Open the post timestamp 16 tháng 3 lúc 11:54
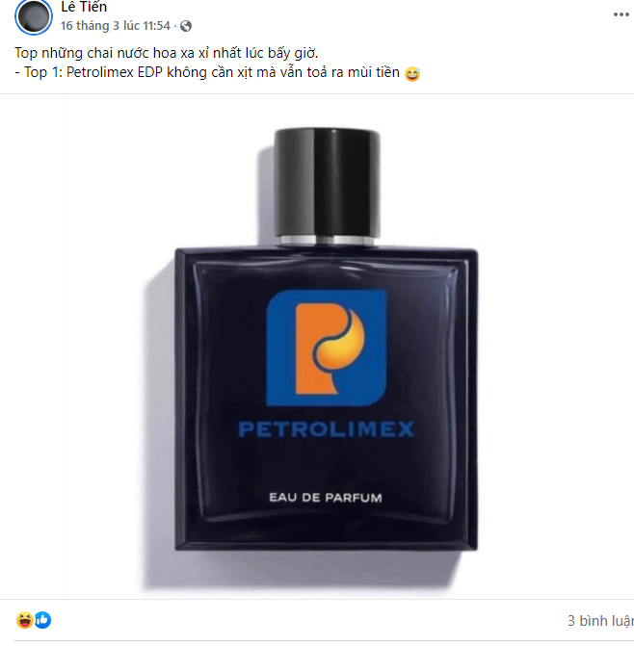This screenshot has width=634, height=646. 116,26
